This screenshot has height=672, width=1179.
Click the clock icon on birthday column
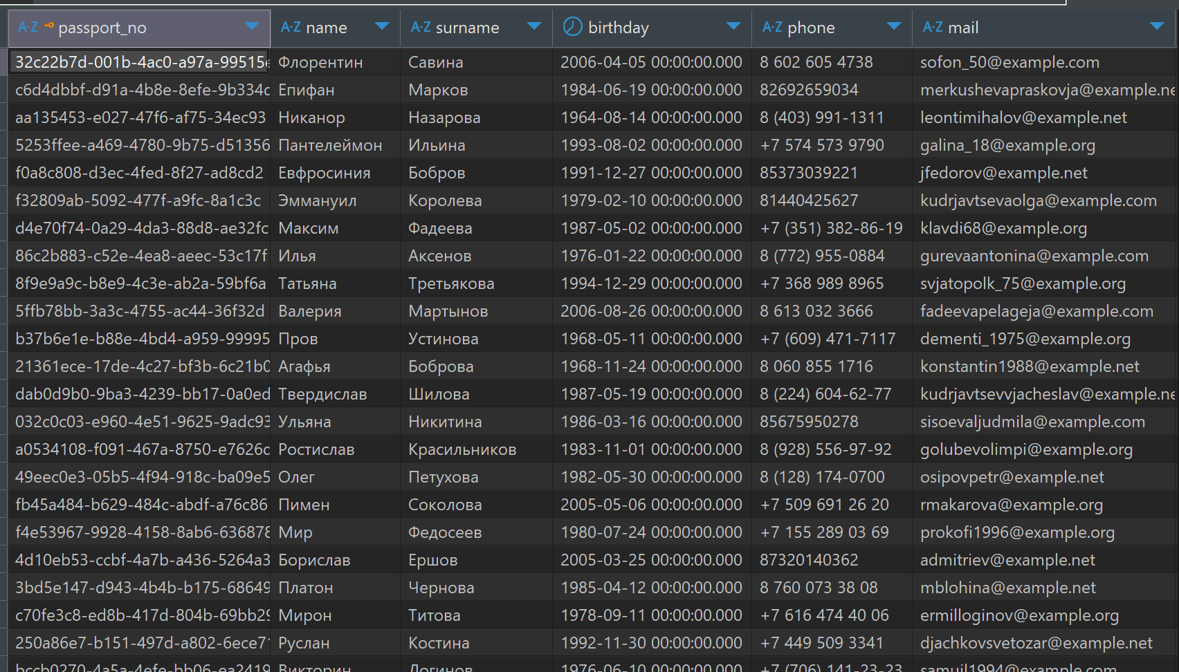point(572,26)
